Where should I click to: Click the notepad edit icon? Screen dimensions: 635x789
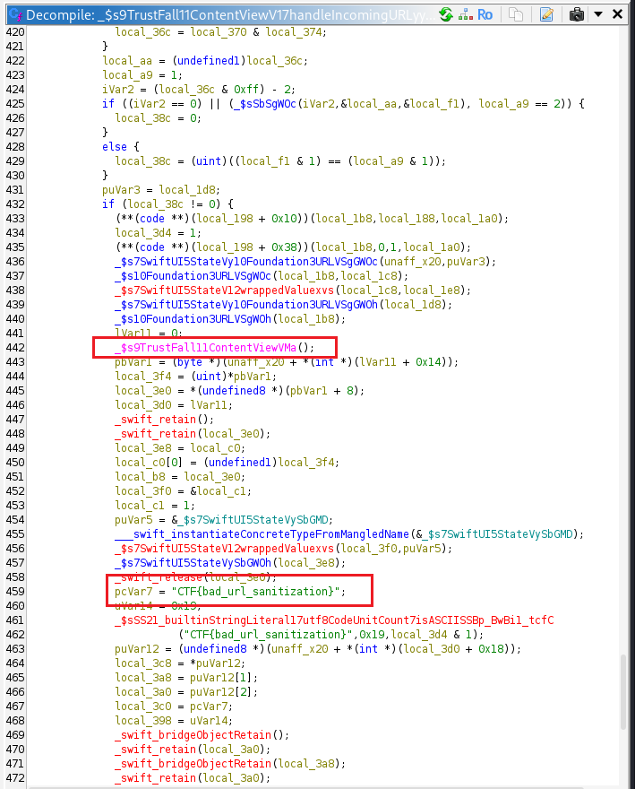546,14
